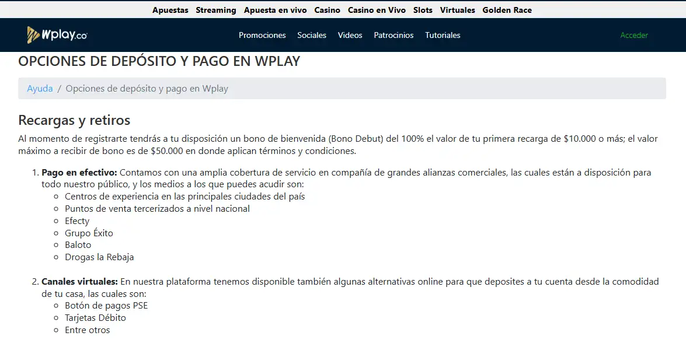Click 'Puntos de venta tercerizados a nivel nacional'
This screenshot has height=343, width=686.
click(157, 208)
